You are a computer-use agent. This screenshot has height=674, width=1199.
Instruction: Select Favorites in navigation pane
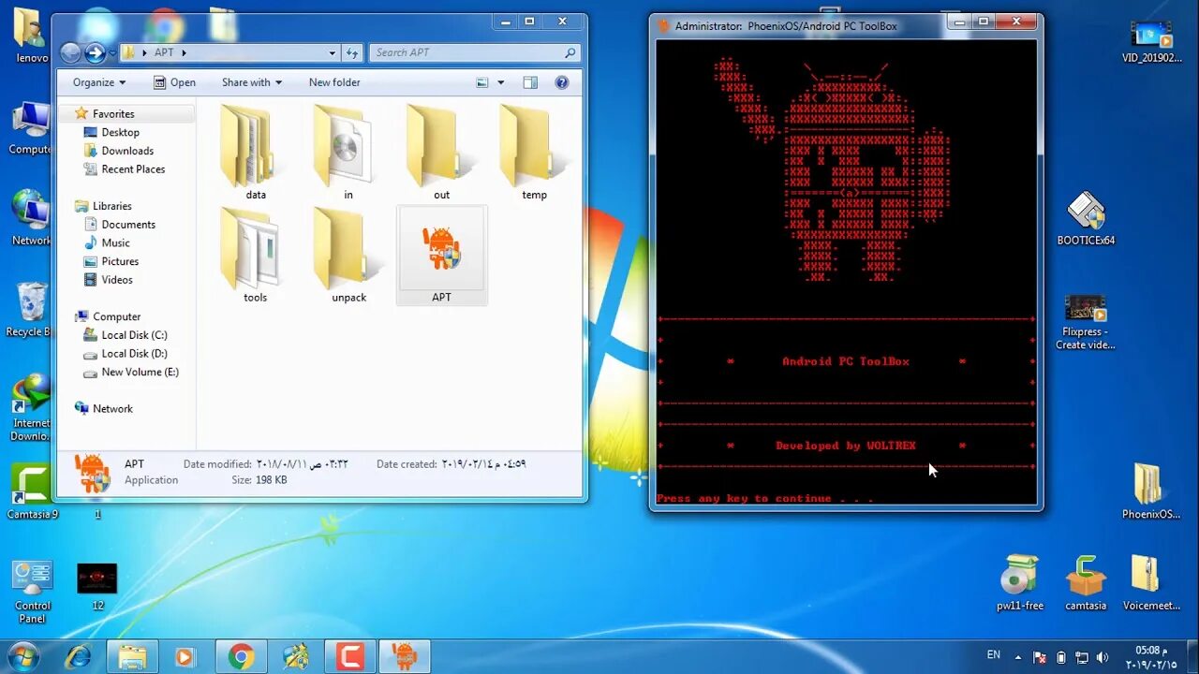113,114
